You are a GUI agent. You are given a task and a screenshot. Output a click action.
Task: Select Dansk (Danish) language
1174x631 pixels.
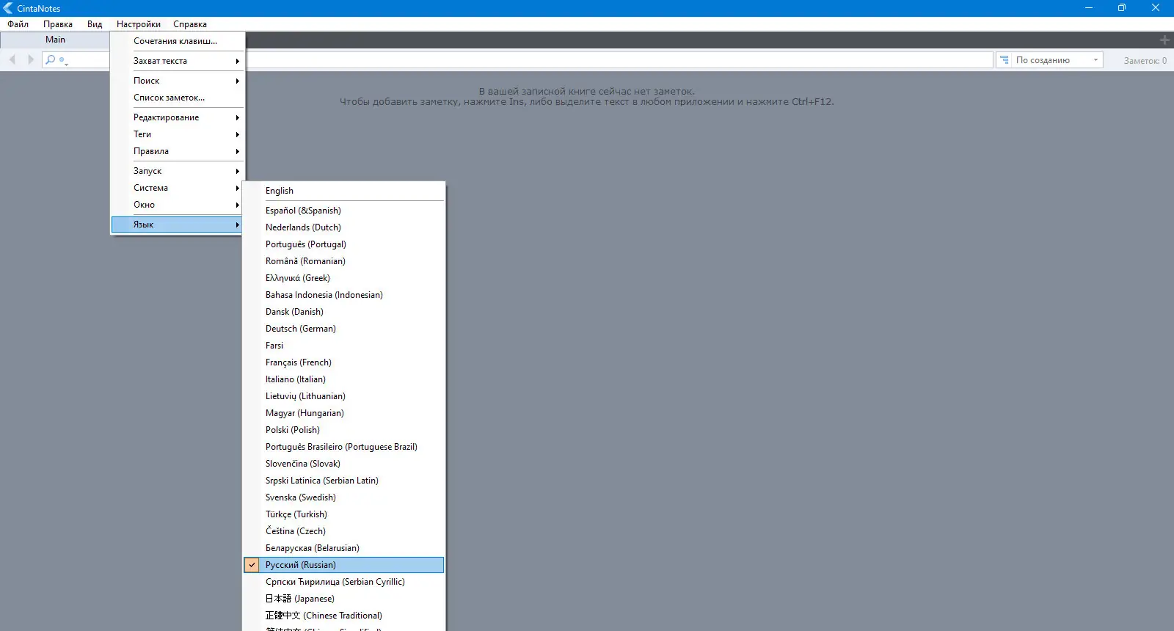coord(343,312)
